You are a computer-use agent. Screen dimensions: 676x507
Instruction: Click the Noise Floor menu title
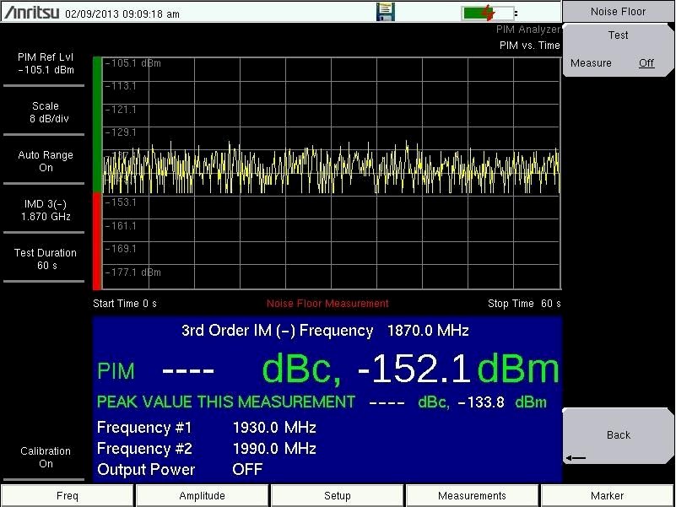618,12
